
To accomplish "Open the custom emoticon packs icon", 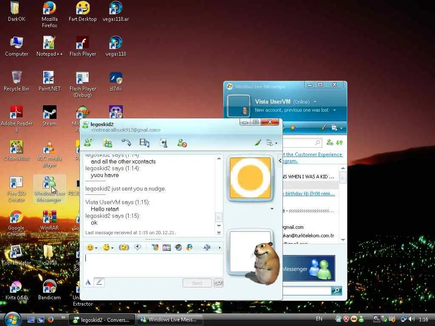I will tap(155, 247).
